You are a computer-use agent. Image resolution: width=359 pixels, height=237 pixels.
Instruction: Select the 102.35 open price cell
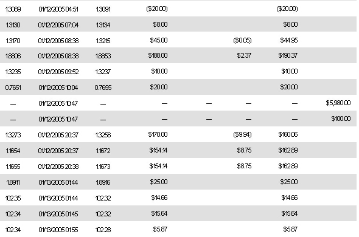13,198
